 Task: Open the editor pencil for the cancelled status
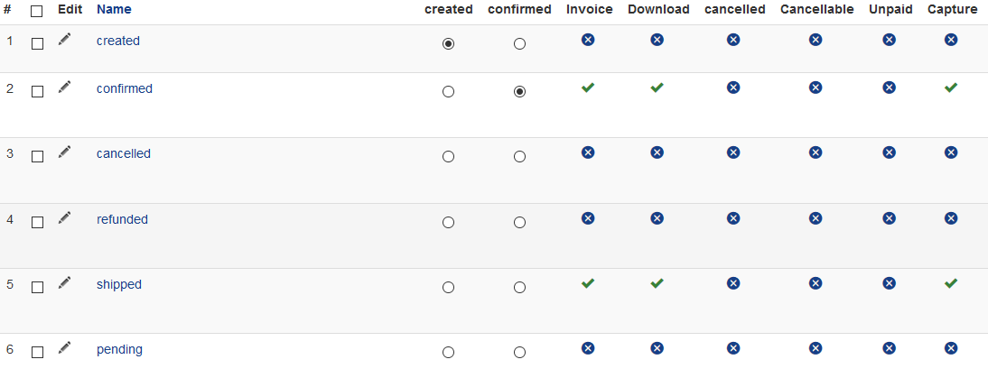point(64,152)
